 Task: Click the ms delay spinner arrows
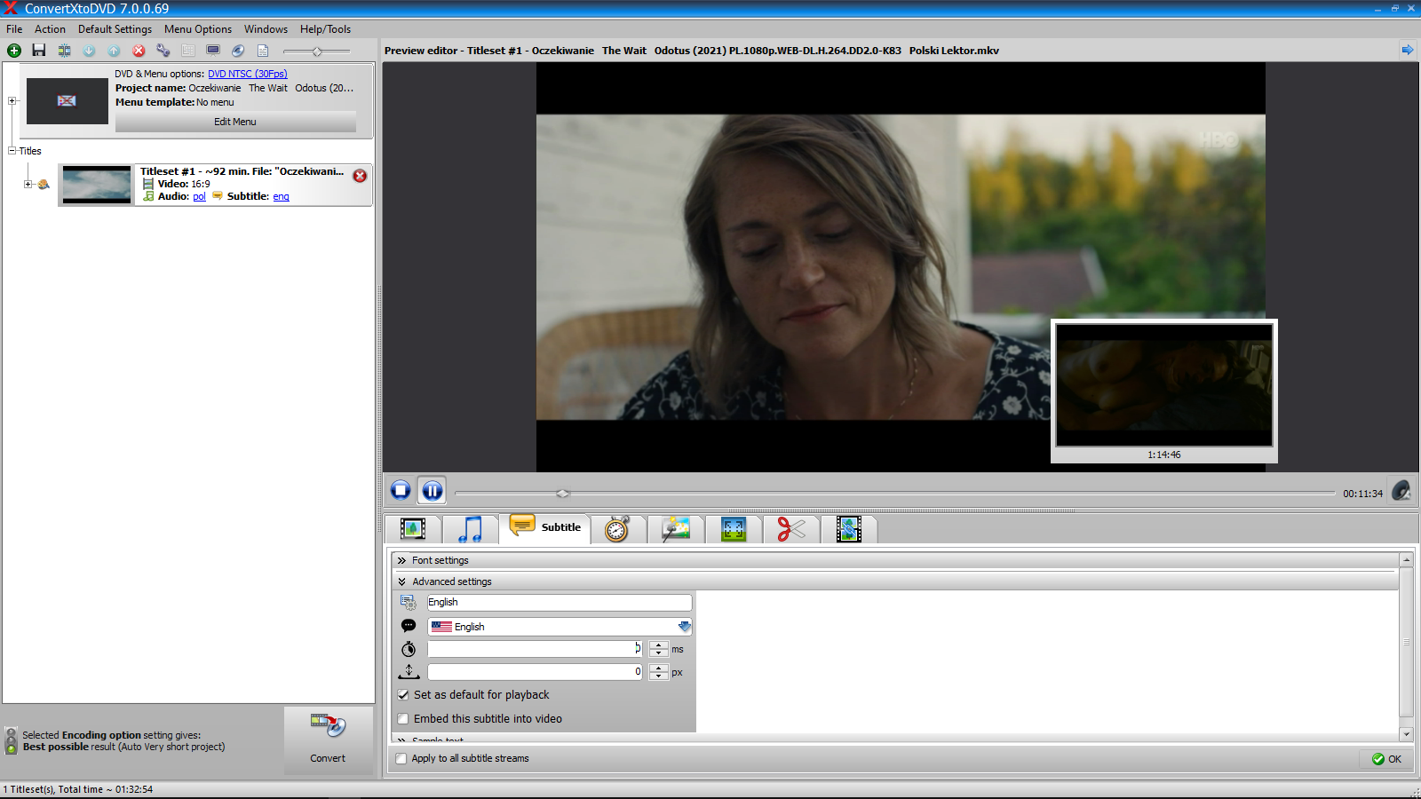(x=659, y=649)
